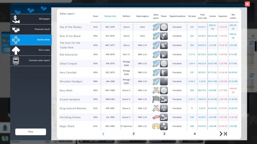This screenshot has width=257, height=144.
Task: Click the theme icon for Drug-Induced Bobsled
Action: pyautogui.click(x=164, y=108)
